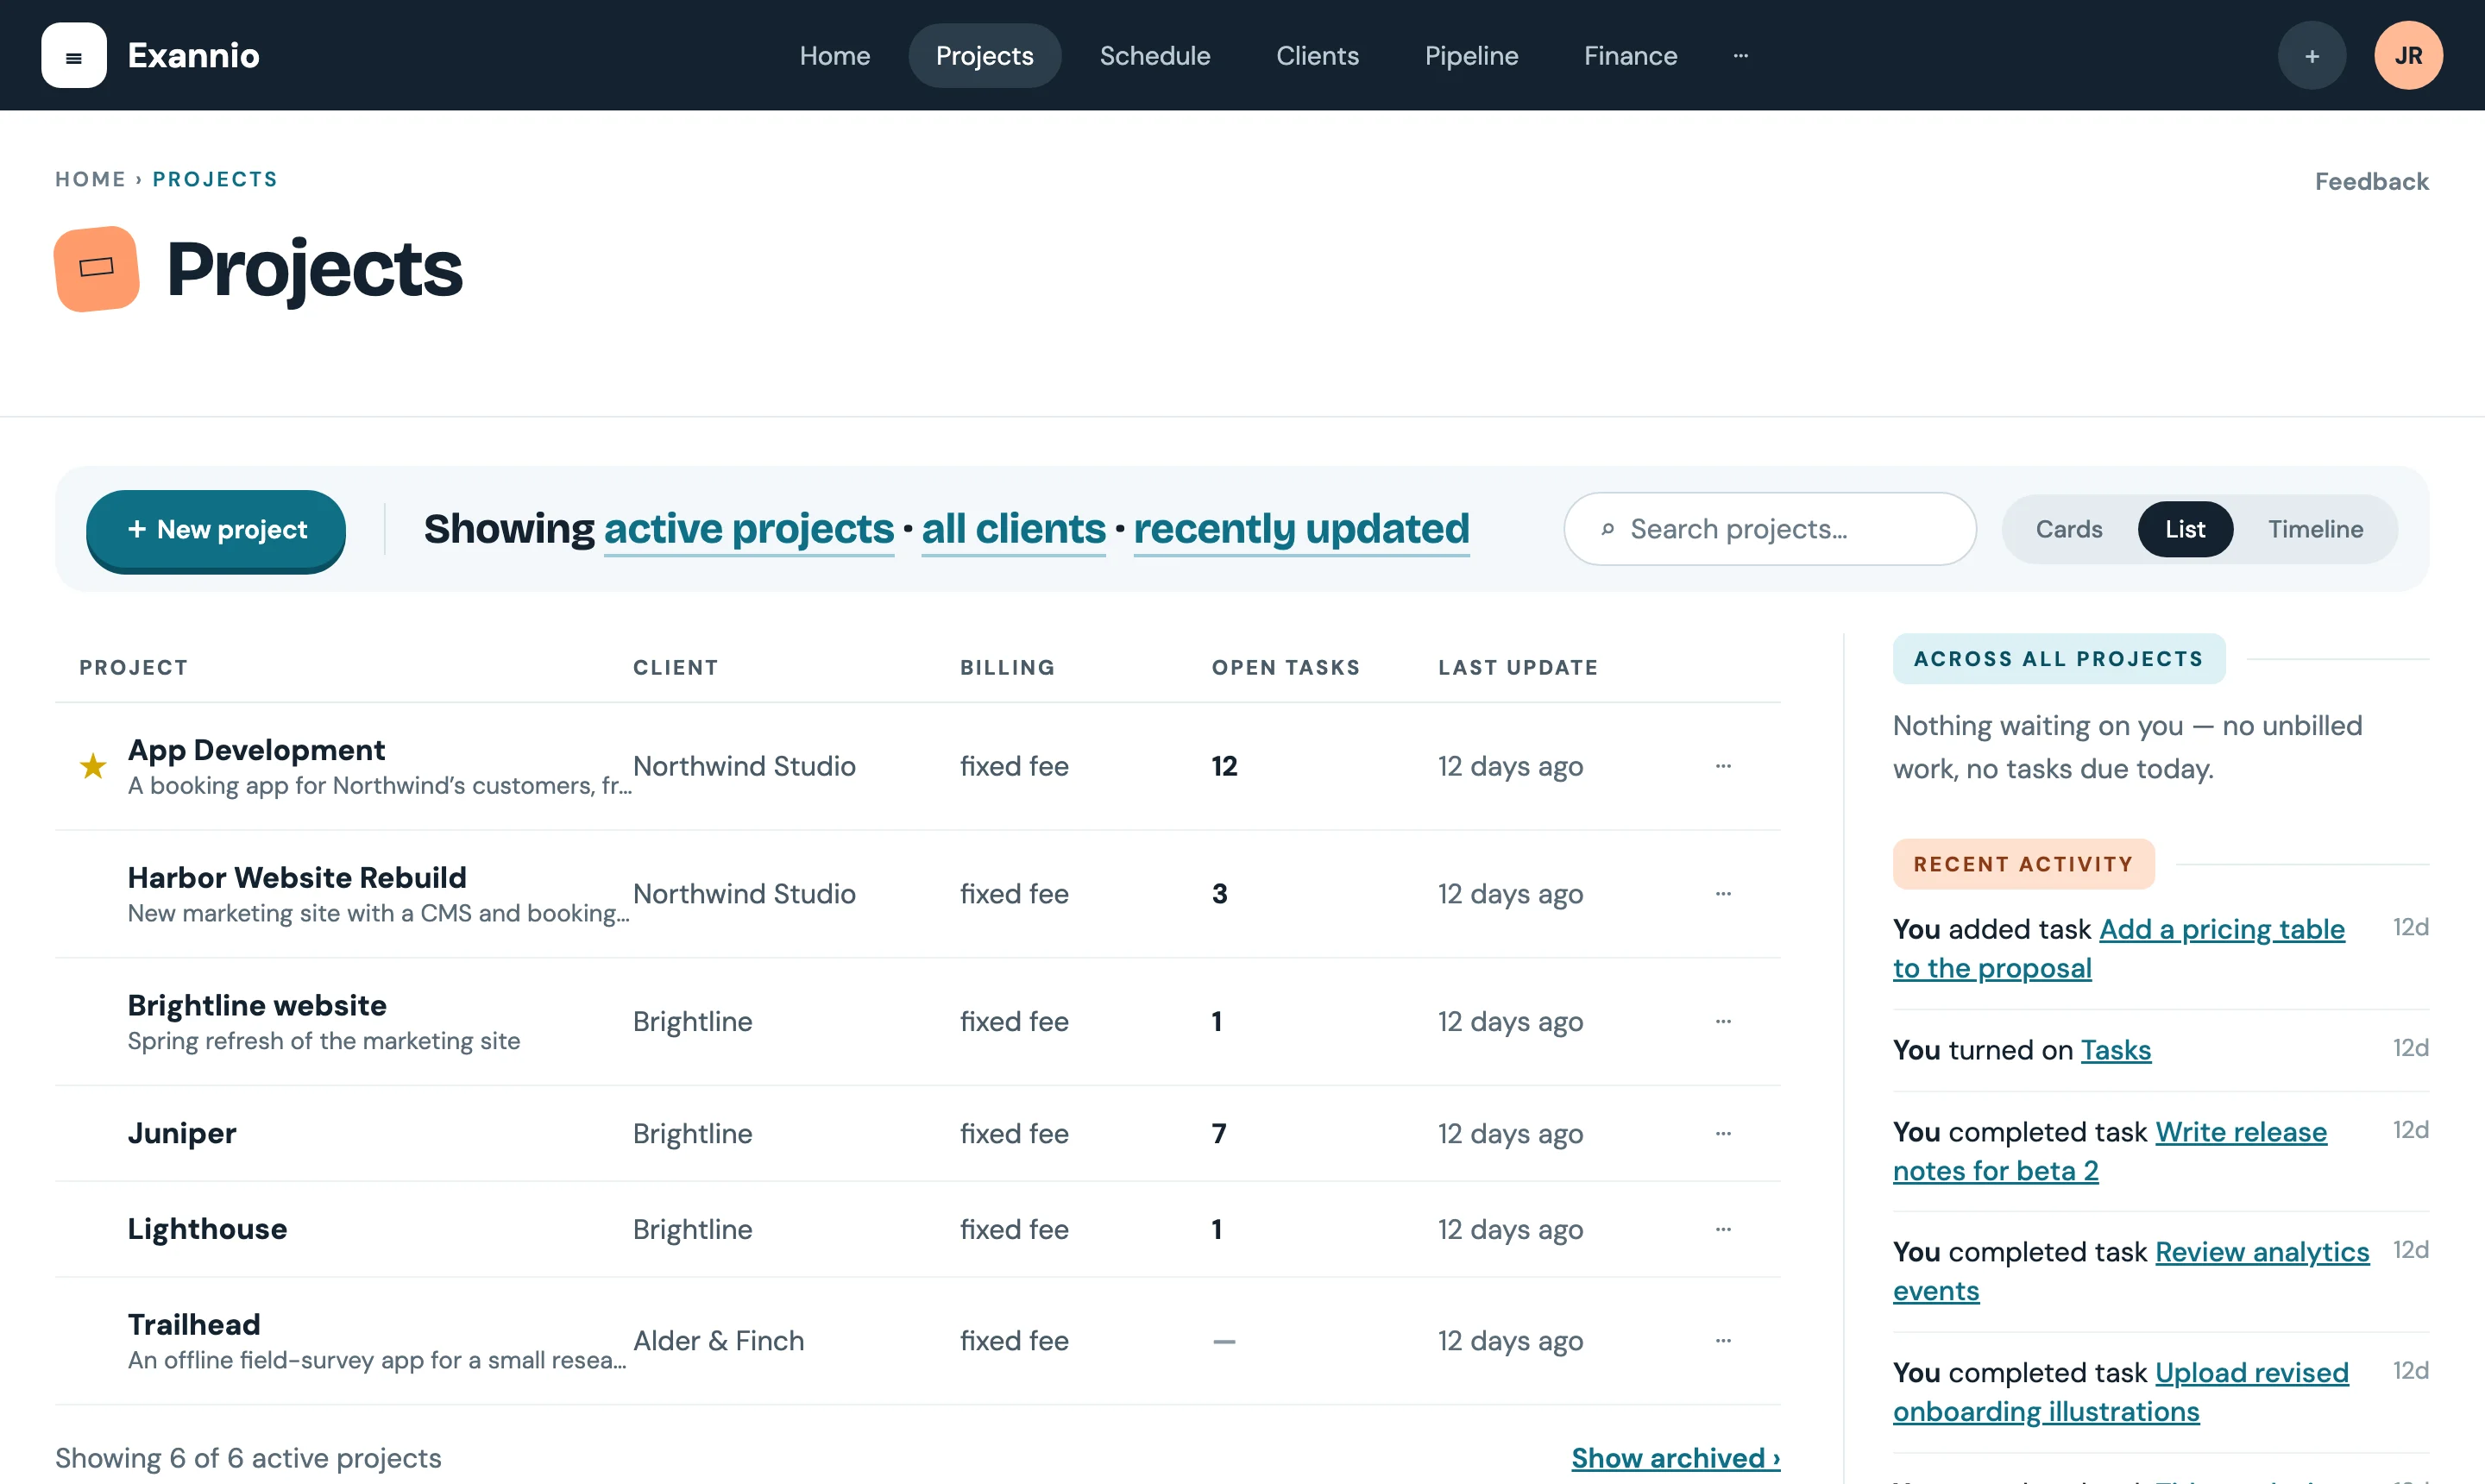Viewport: 2485px width, 1484px height.
Task: Open the Trailhead project
Action: [194, 1324]
